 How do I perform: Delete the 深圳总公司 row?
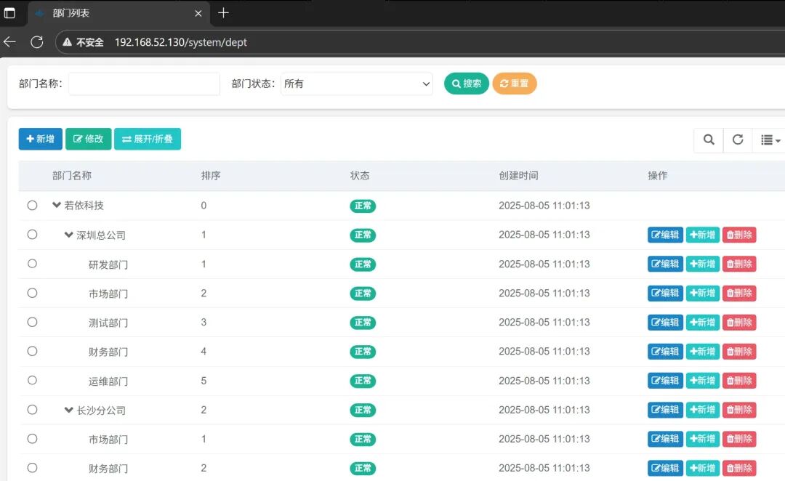coord(739,235)
